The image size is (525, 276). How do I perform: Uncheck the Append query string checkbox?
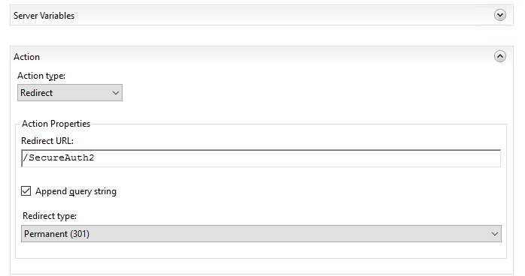click(x=26, y=191)
